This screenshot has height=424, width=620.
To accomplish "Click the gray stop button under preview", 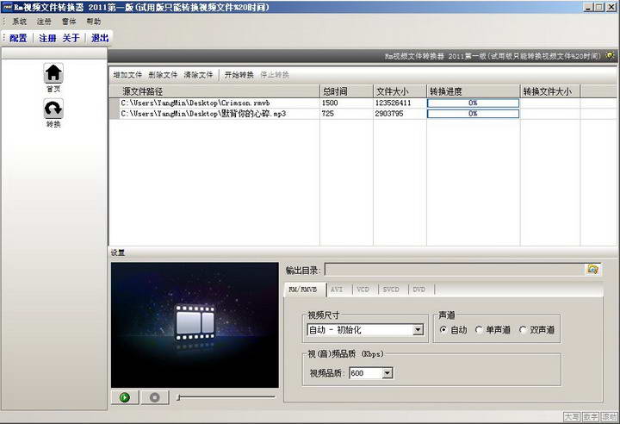I will coord(155,397).
